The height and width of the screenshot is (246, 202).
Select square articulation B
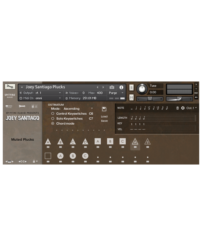(x=110, y=141)
